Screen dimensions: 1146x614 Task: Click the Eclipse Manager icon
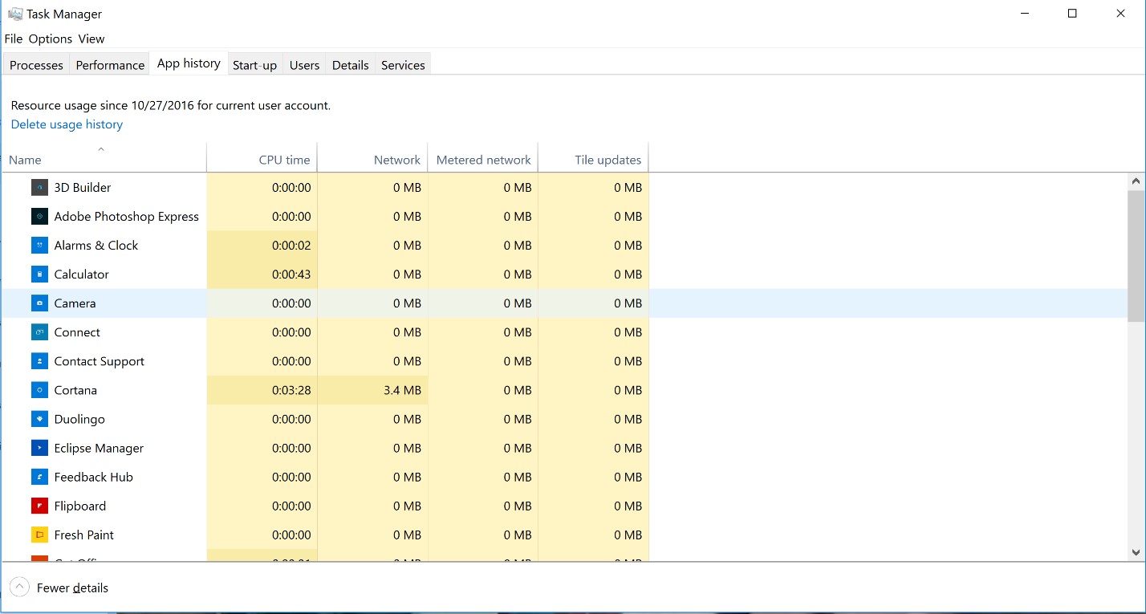39,447
